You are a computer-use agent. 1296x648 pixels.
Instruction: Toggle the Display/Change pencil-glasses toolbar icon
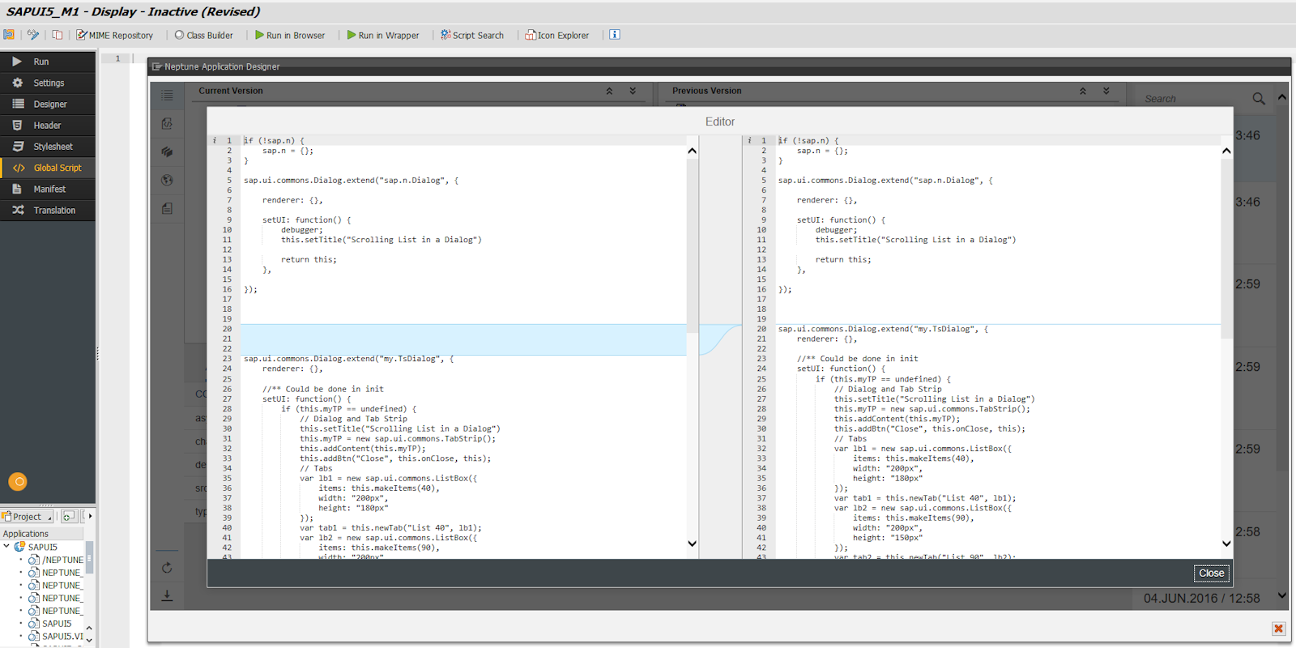click(x=33, y=35)
